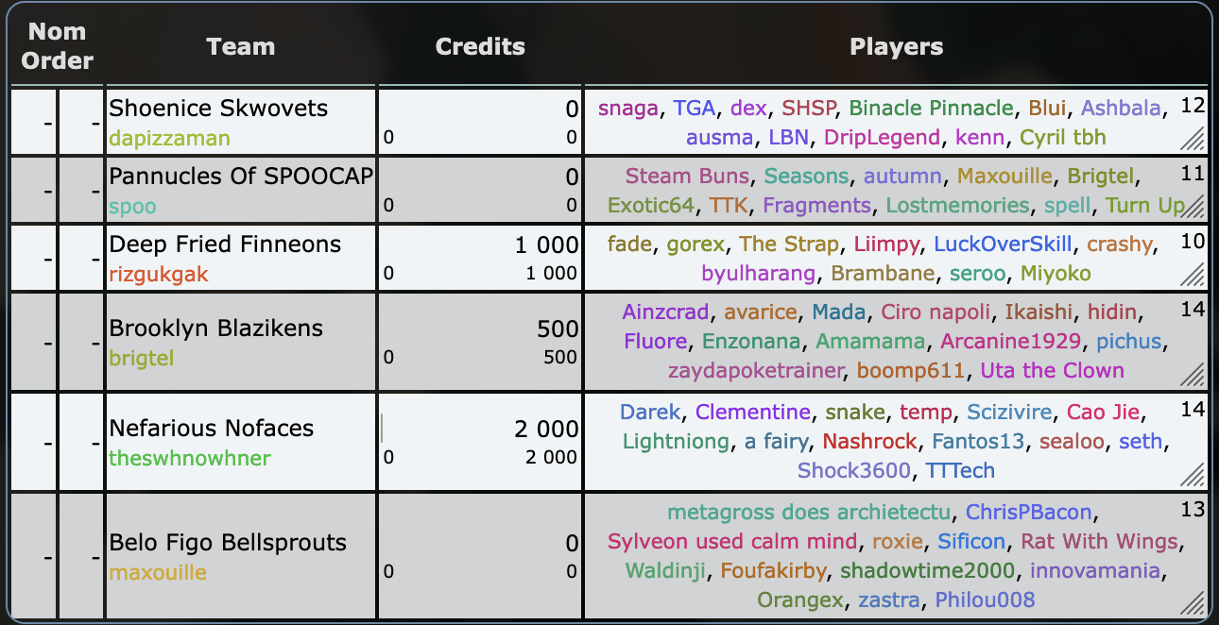
Task: Click resize handle of Shoenice Skwovets players box
Action: coord(1195,140)
